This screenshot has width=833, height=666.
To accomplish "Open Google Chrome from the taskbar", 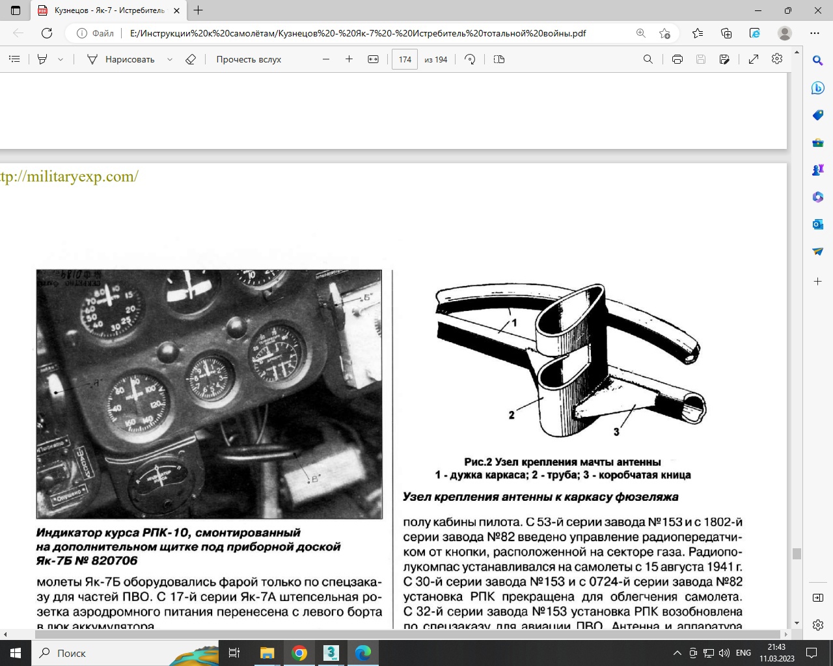I will click(x=299, y=653).
